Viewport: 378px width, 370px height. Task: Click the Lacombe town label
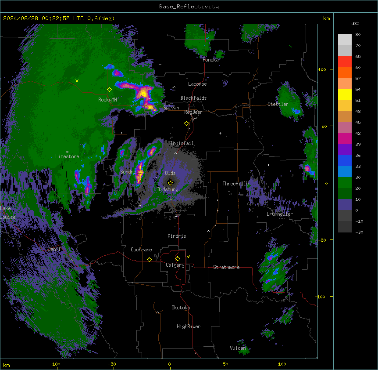pos(197,84)
